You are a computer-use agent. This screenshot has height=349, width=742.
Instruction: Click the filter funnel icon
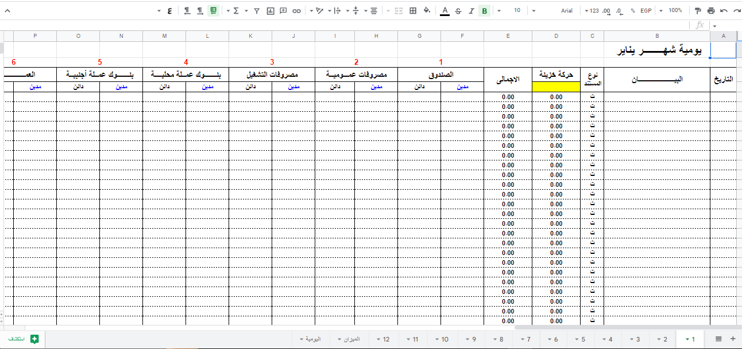tap(257, 10)
